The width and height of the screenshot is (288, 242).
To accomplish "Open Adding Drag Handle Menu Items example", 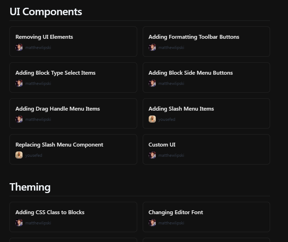I will (73, 113).
